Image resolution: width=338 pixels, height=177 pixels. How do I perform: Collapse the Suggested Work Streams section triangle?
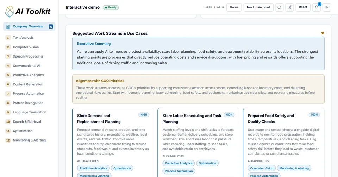[323, 33]
